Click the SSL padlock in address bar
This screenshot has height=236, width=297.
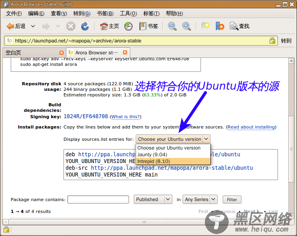click(x=272, y=40)
